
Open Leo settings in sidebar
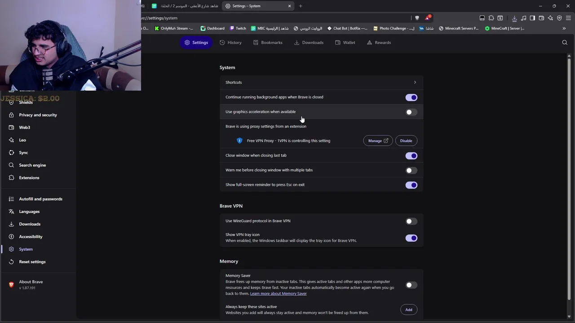(22, 140)
